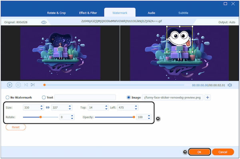Increase the watermark height value

[70, 106]
